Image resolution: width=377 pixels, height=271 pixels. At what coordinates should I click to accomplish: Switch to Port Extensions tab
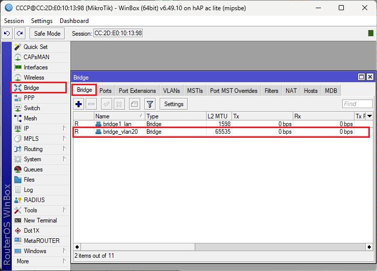coord(137,91)
